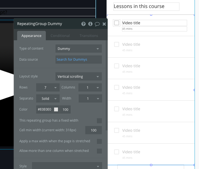Enable apply max width when stretched
This screenshot has height=169, width=199.
pos(99,141)
